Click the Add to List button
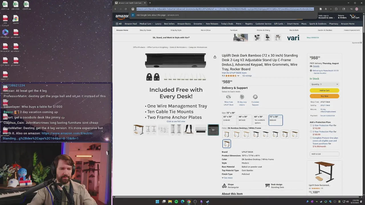The image size is (365, 205). [x=324, y=154]
